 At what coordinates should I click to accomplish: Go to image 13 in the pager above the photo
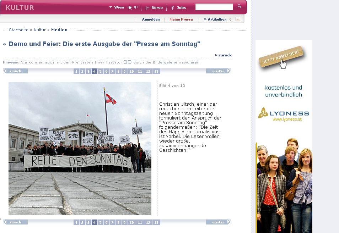[x=156, y=71]
